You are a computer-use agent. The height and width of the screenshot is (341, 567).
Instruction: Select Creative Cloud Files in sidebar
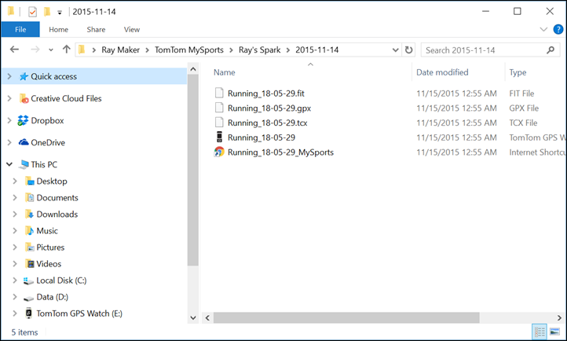tap(66, 98)
